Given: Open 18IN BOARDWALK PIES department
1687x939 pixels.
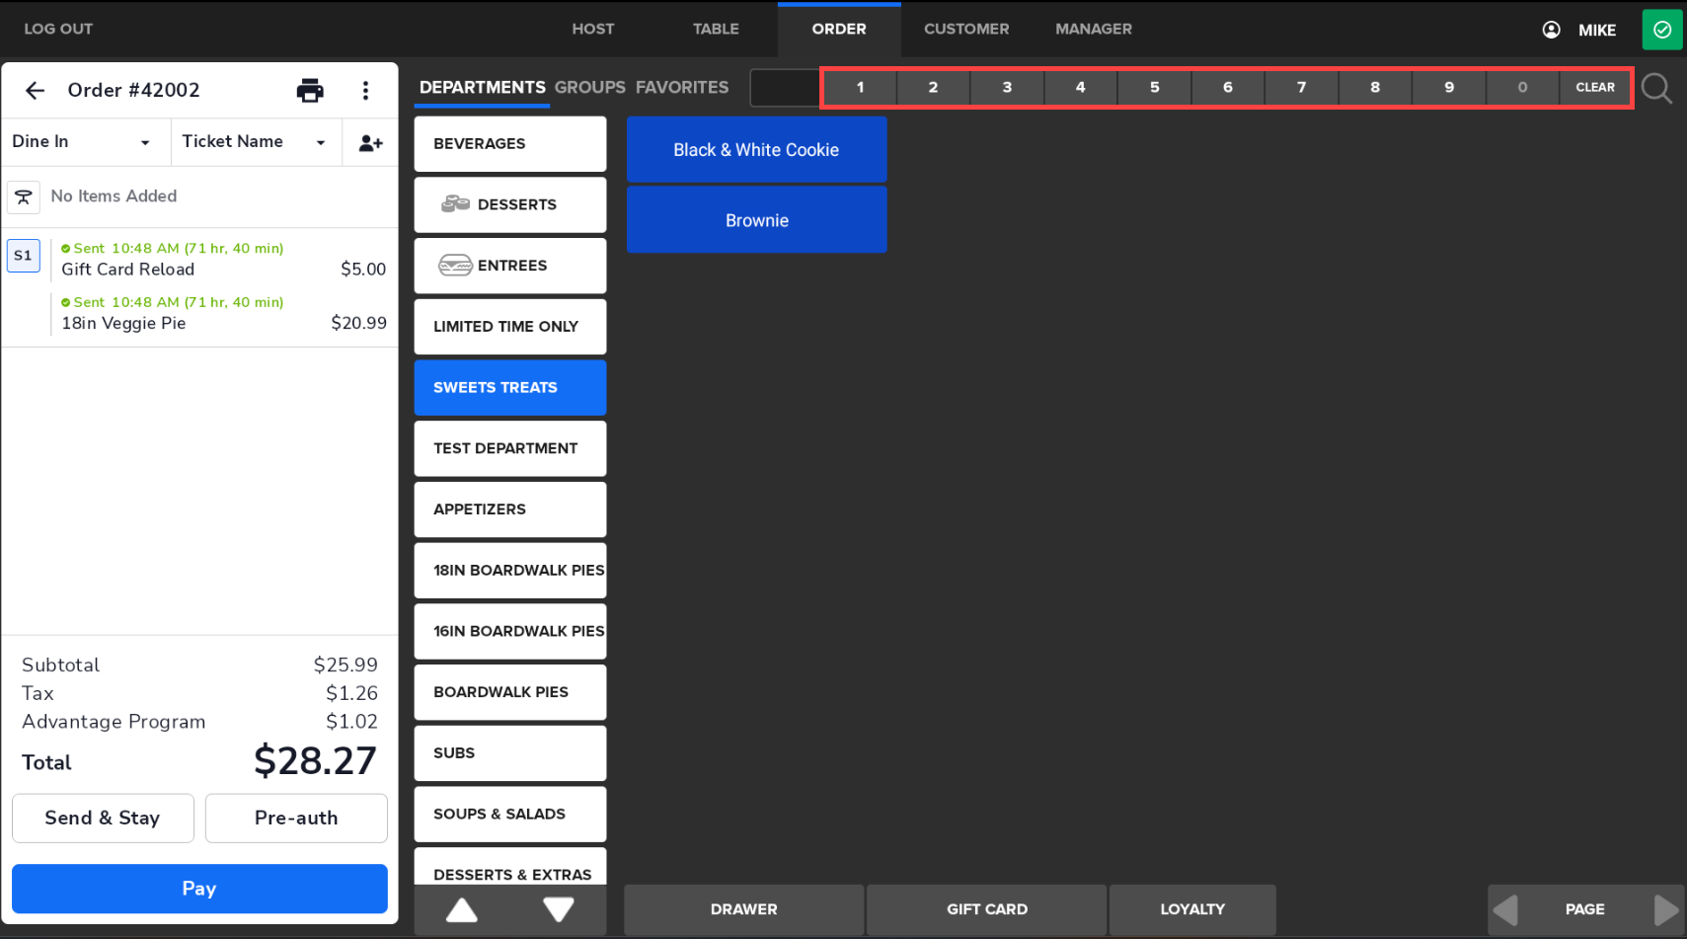Looking at the screenshot, I should [510, 571].
